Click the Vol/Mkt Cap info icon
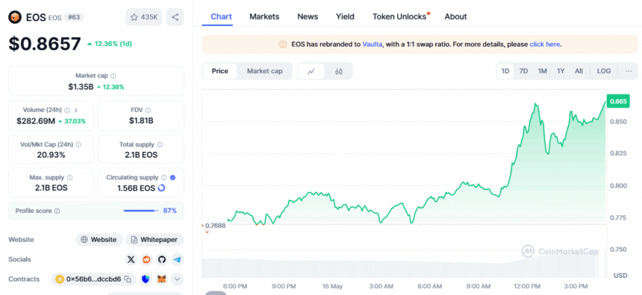 pos(78,145)
